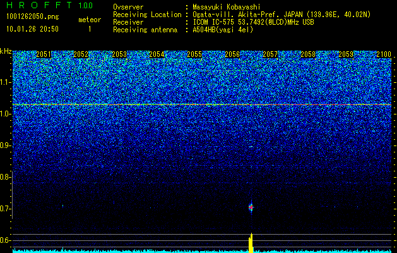Screen dimensions: 397x253
Task: Click the ICOM IC-575 receiver text
Action: (253, 22)
